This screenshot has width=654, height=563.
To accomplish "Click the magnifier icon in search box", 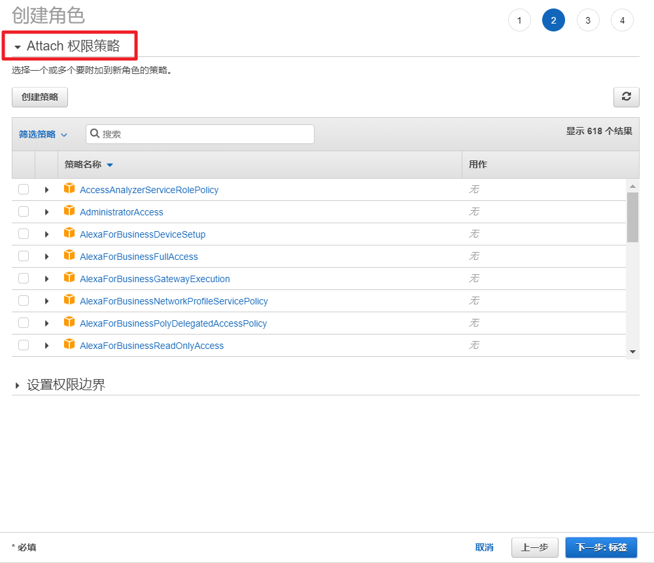I will (x=95, y=134).
